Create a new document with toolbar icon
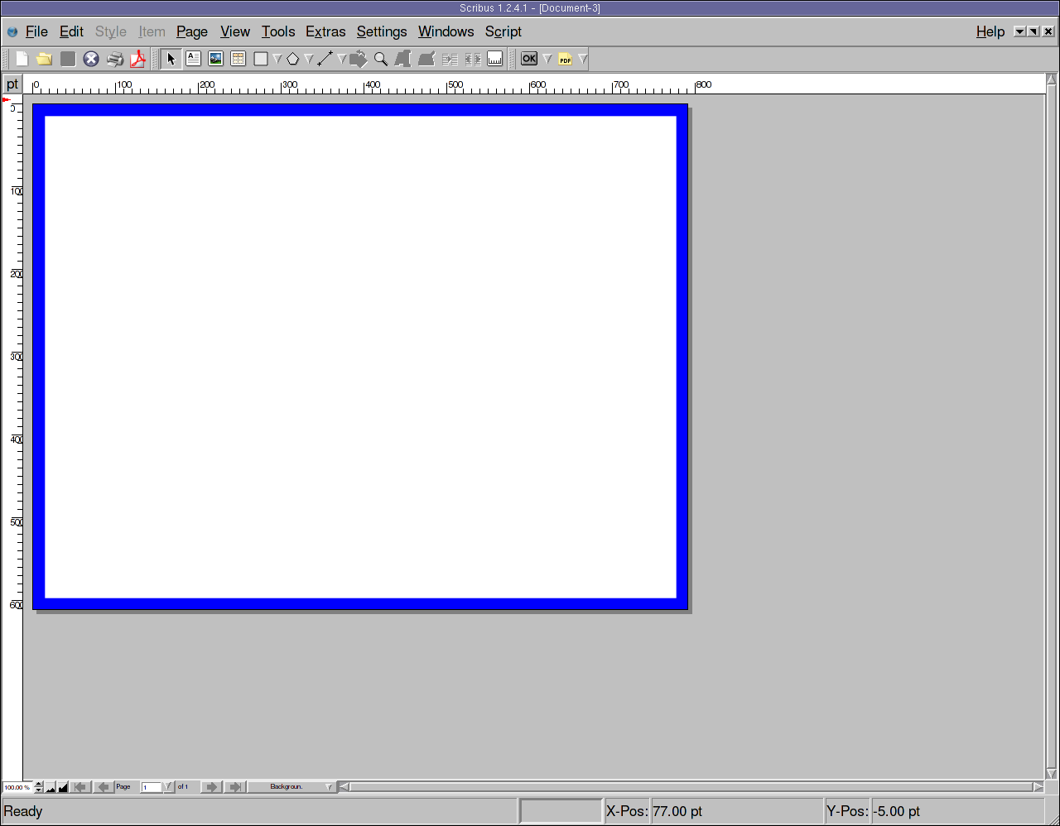Image resolution: width=1060 pixels, height=826 pixels. pos(22,59)
